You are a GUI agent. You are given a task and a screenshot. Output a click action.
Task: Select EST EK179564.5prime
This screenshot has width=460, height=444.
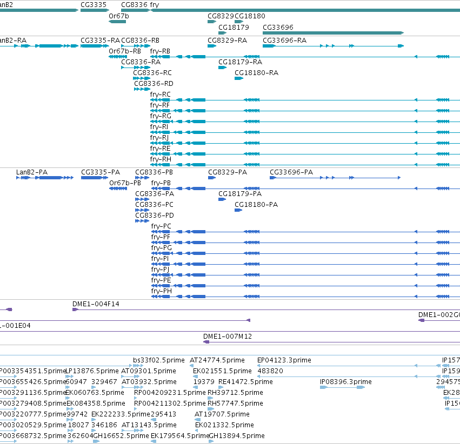(x=180, y=436)
